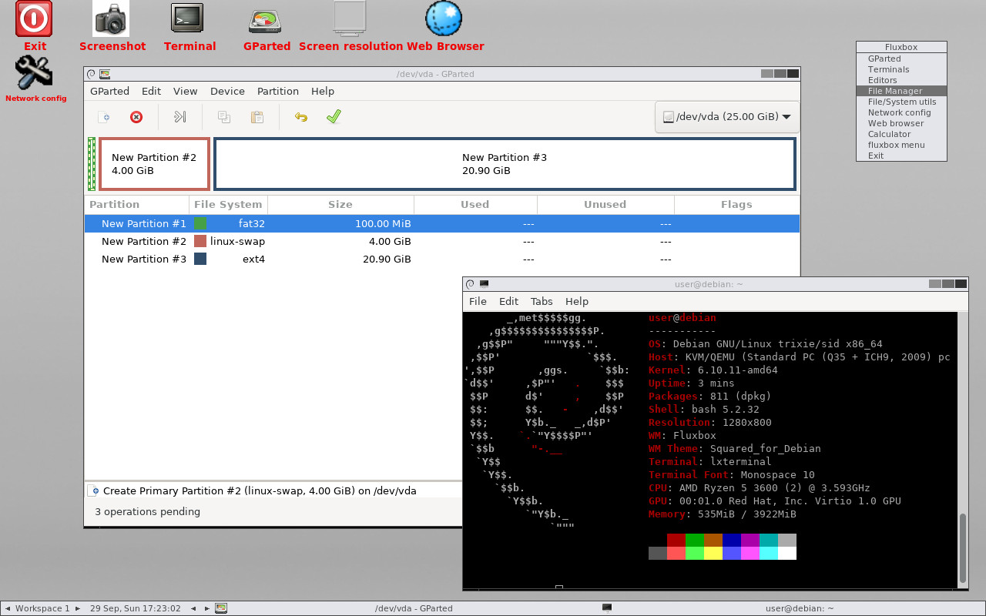
Task: Choose Calculator in Fluxbox menu
Action: click(901, 134)
